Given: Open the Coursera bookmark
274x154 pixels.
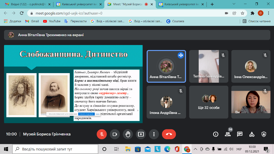Looking at the screenshot, I should click(175, 21).
